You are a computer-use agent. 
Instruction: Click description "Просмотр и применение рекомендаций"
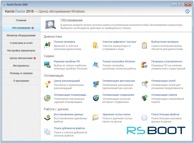click(69, 87)
